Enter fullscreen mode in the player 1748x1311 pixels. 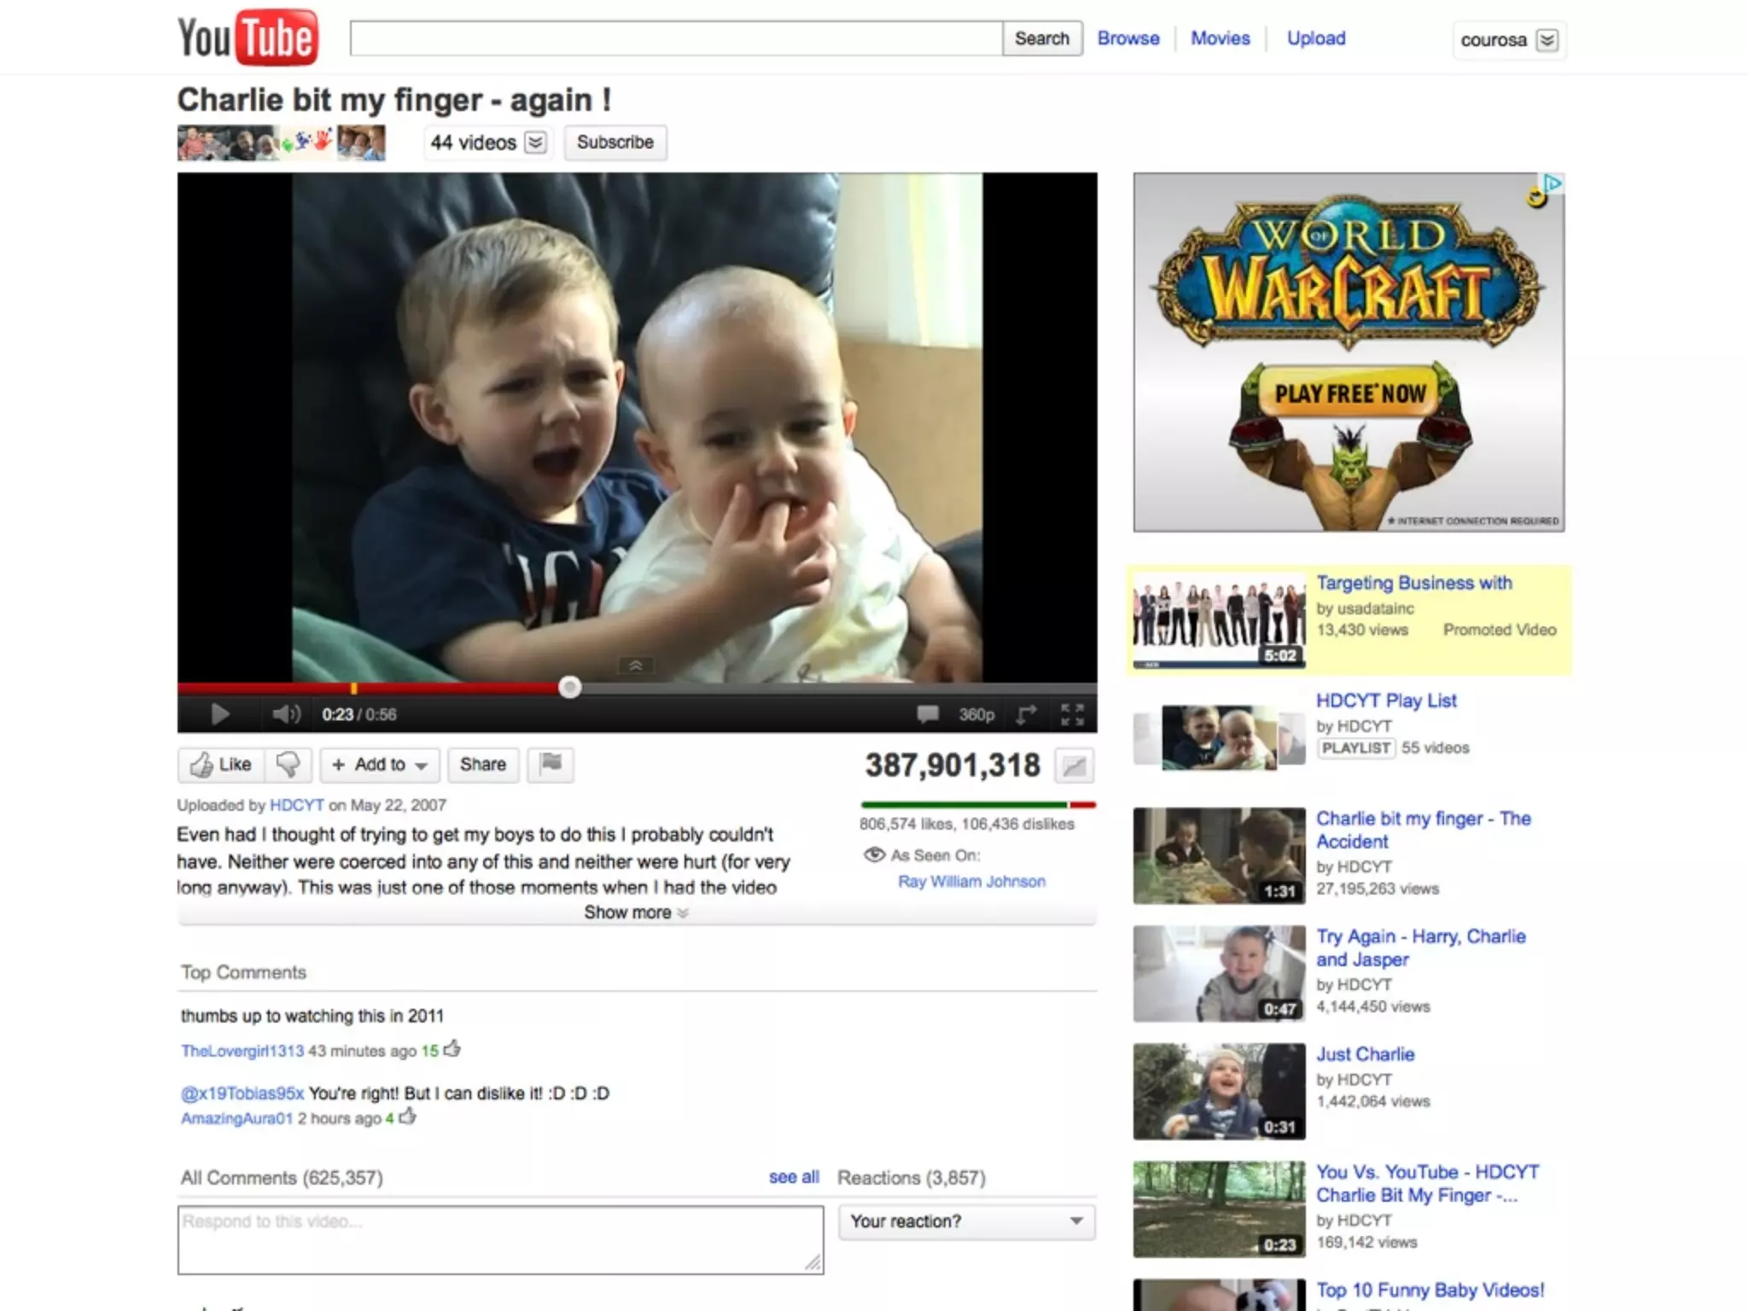[1072, 714]
